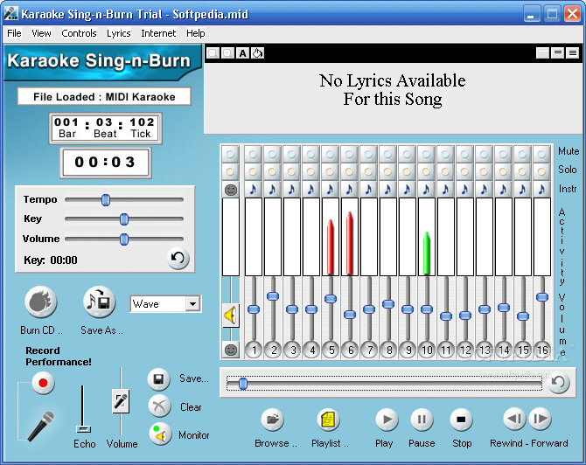Click the Forward button
Screen dimensions: 586x465
[540, 420]
